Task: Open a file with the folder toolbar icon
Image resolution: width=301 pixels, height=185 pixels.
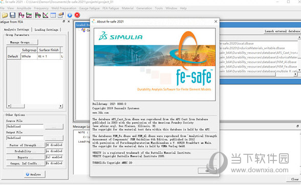Action: click(5, 15)
